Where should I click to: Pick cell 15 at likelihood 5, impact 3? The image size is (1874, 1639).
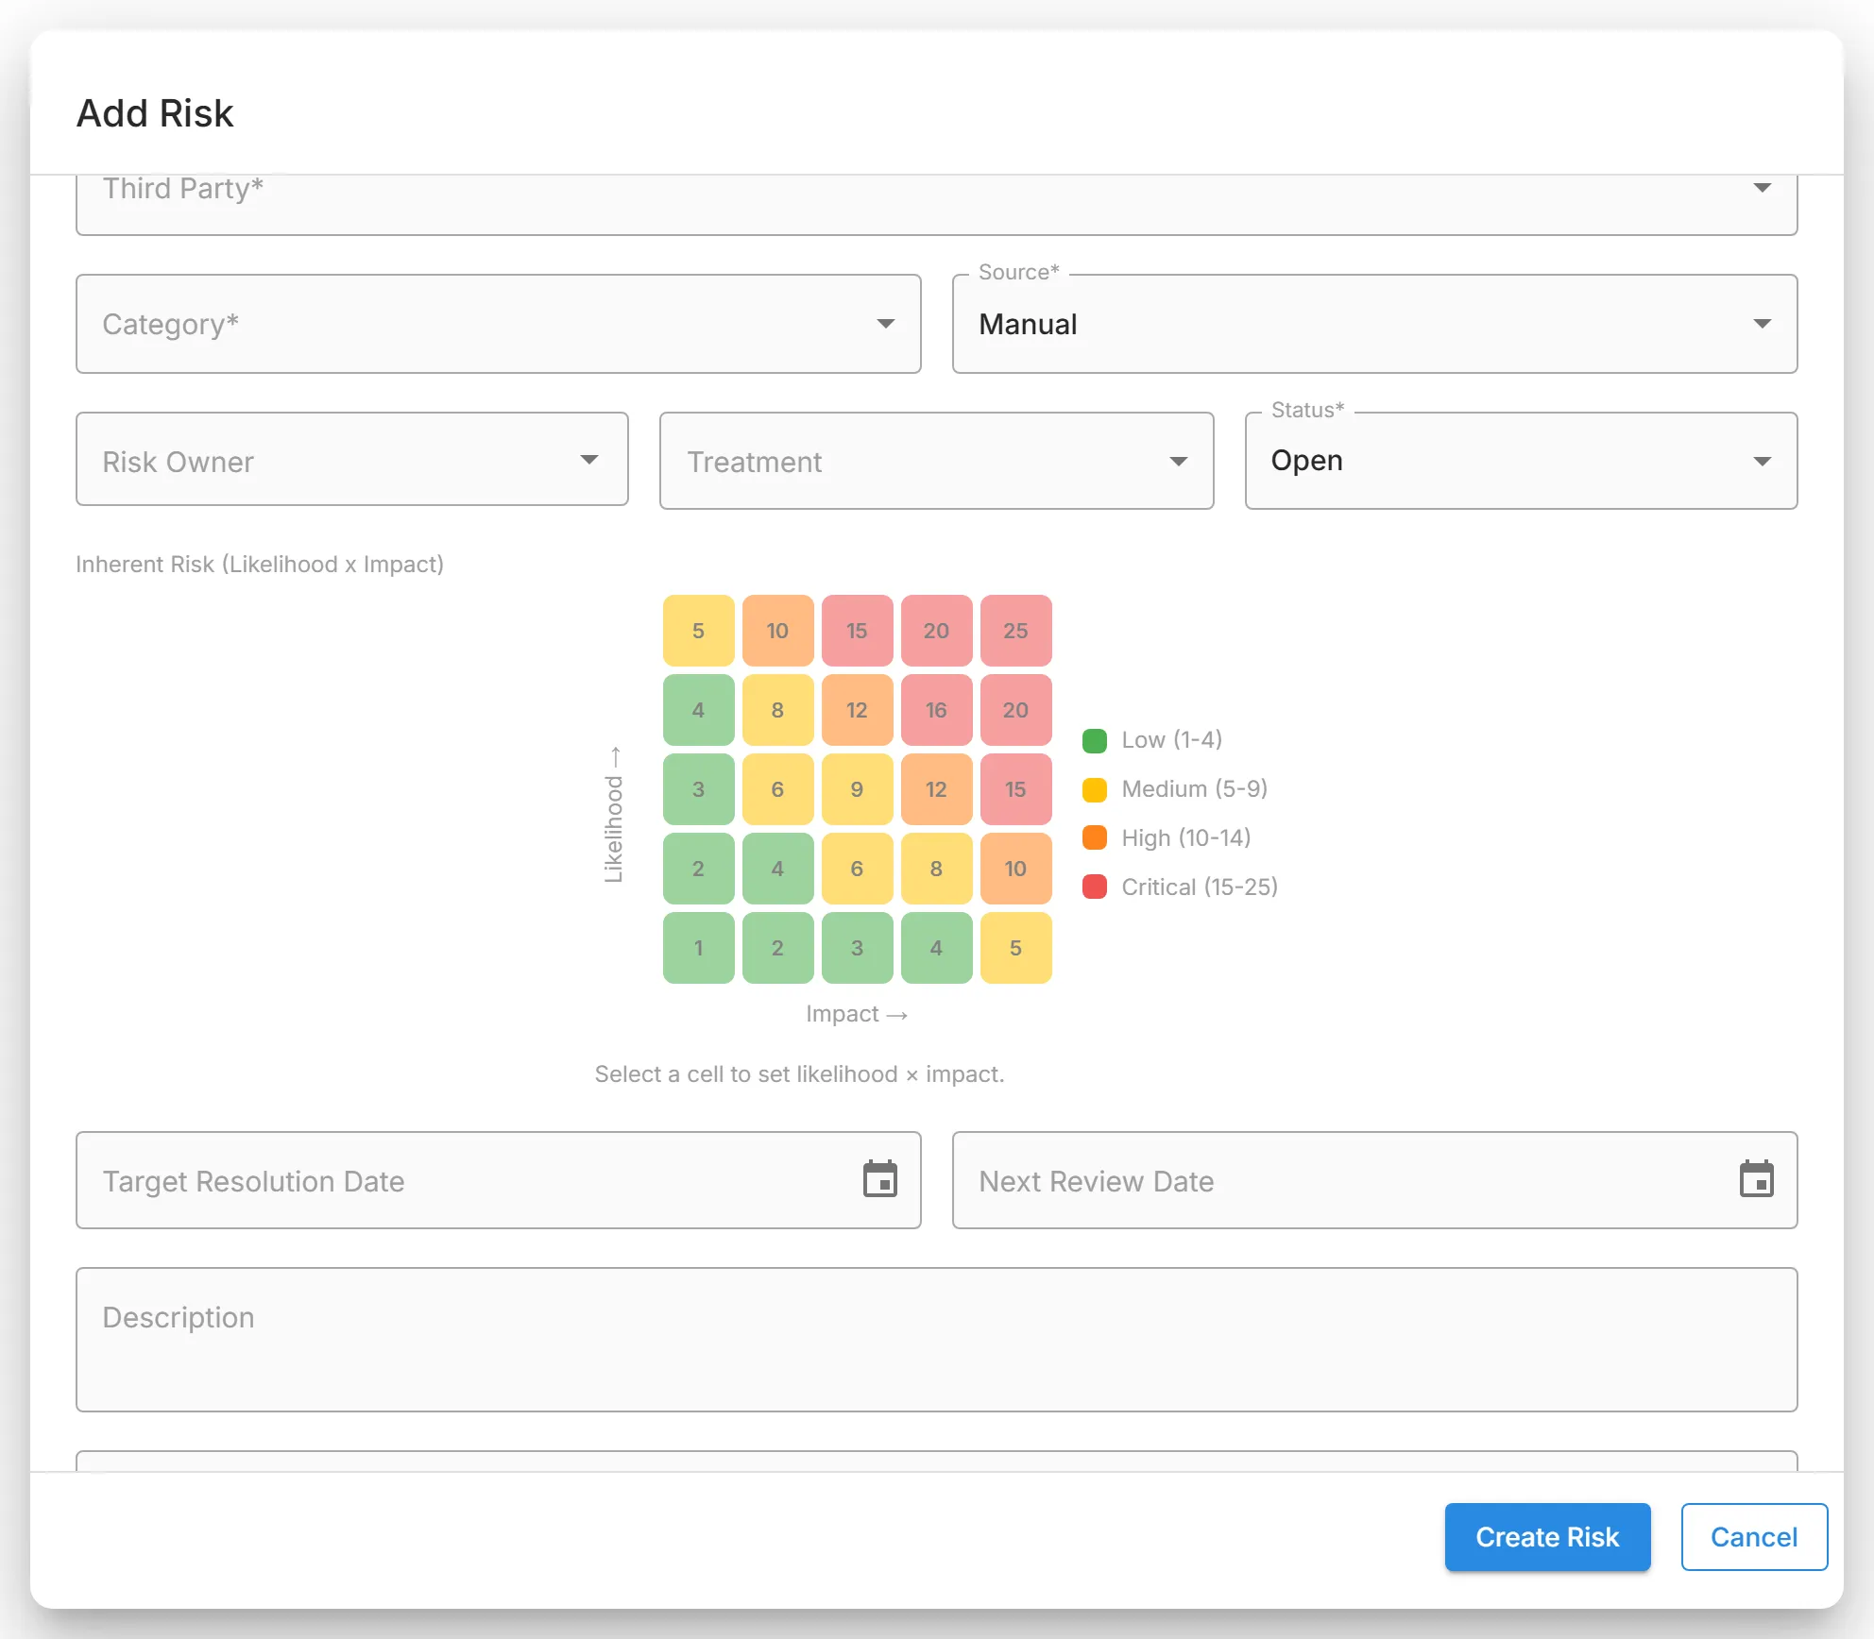tap(857, 631)
